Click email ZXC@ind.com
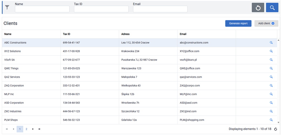The image size is (281, 135). 188,111
